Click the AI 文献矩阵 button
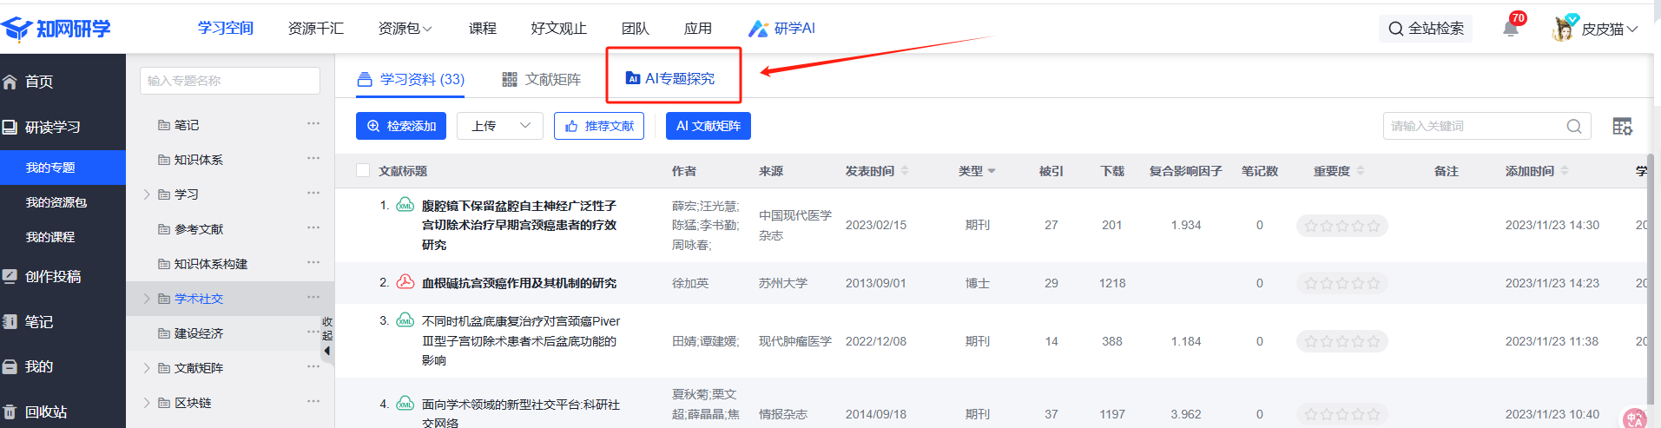Viewport: 1661px width, 428px height. coord(708,126)
